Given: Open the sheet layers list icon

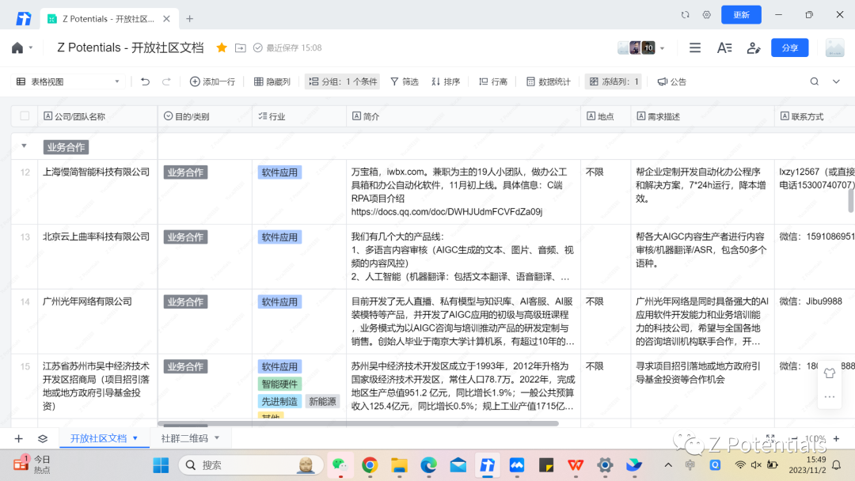Looking at the screenshot, I should (x=43, y=438).
